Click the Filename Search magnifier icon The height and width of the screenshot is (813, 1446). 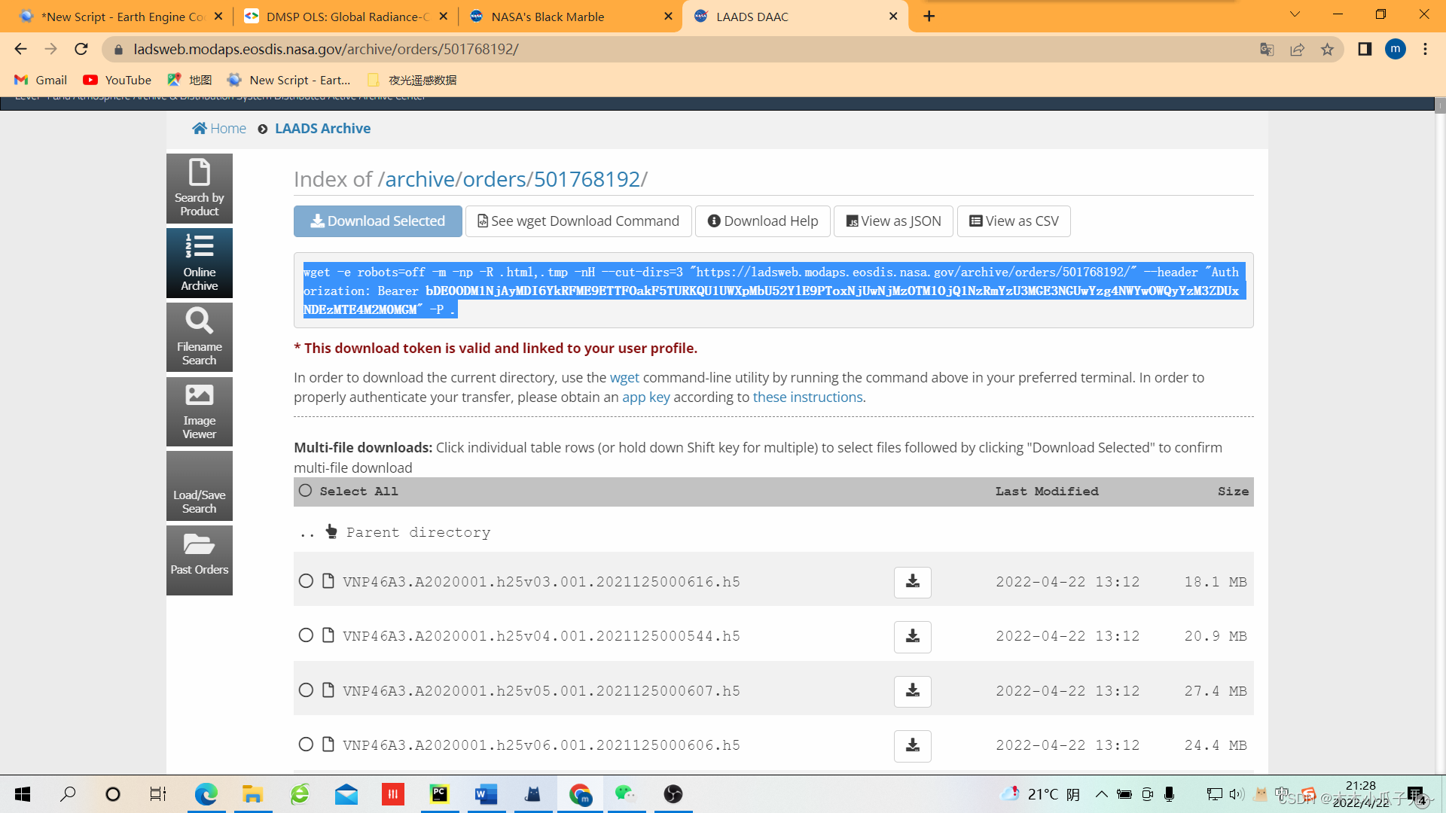(199, 322)
